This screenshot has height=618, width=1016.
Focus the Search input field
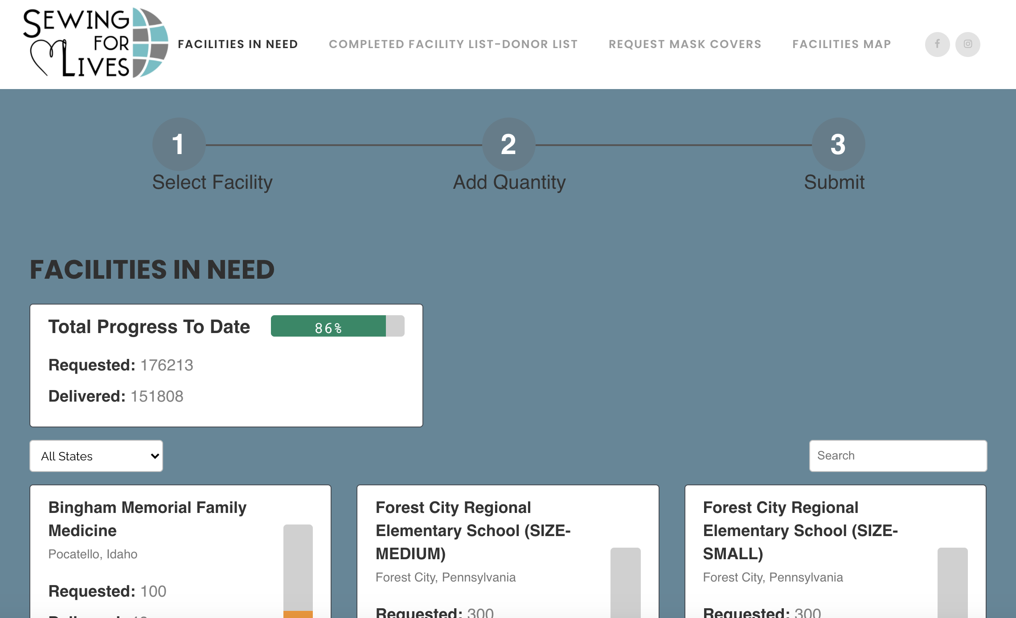pos(898,455)
